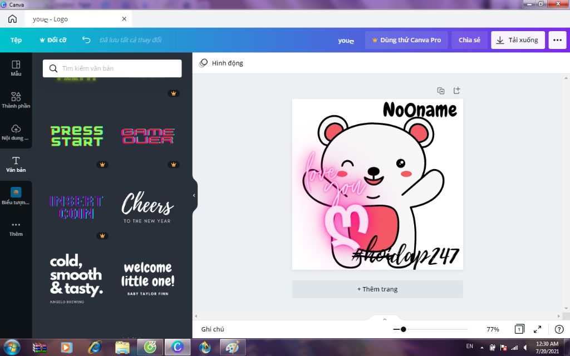
Task: Go to Canva home via house icon
Action: [12, 19]
